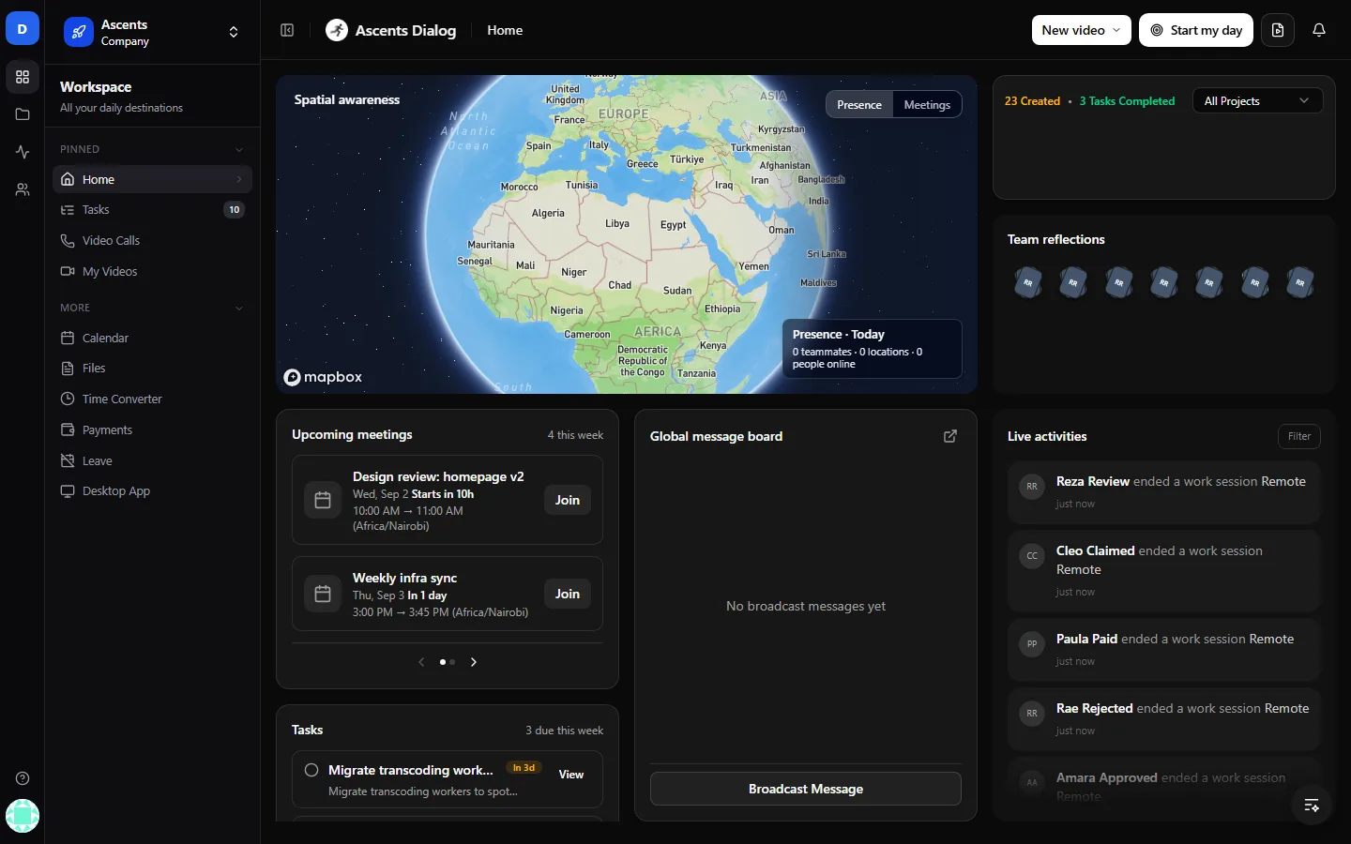
Task: Click the In 3d due badge
Action: coord(524,768)
